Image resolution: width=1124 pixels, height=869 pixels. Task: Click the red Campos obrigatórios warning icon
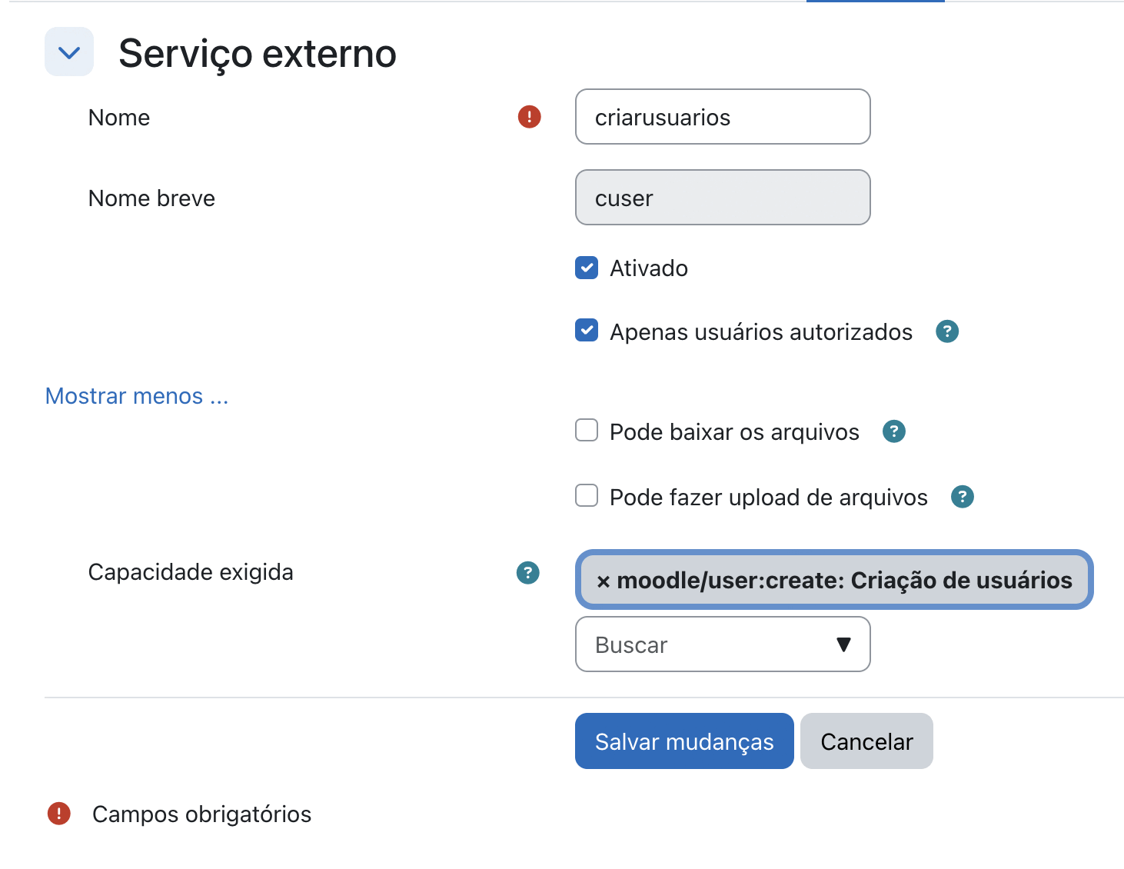59,814
